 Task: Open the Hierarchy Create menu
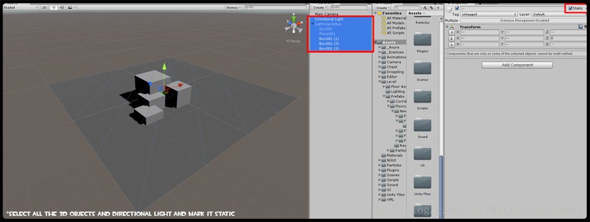pyautogui.click(x=320, y=7)
